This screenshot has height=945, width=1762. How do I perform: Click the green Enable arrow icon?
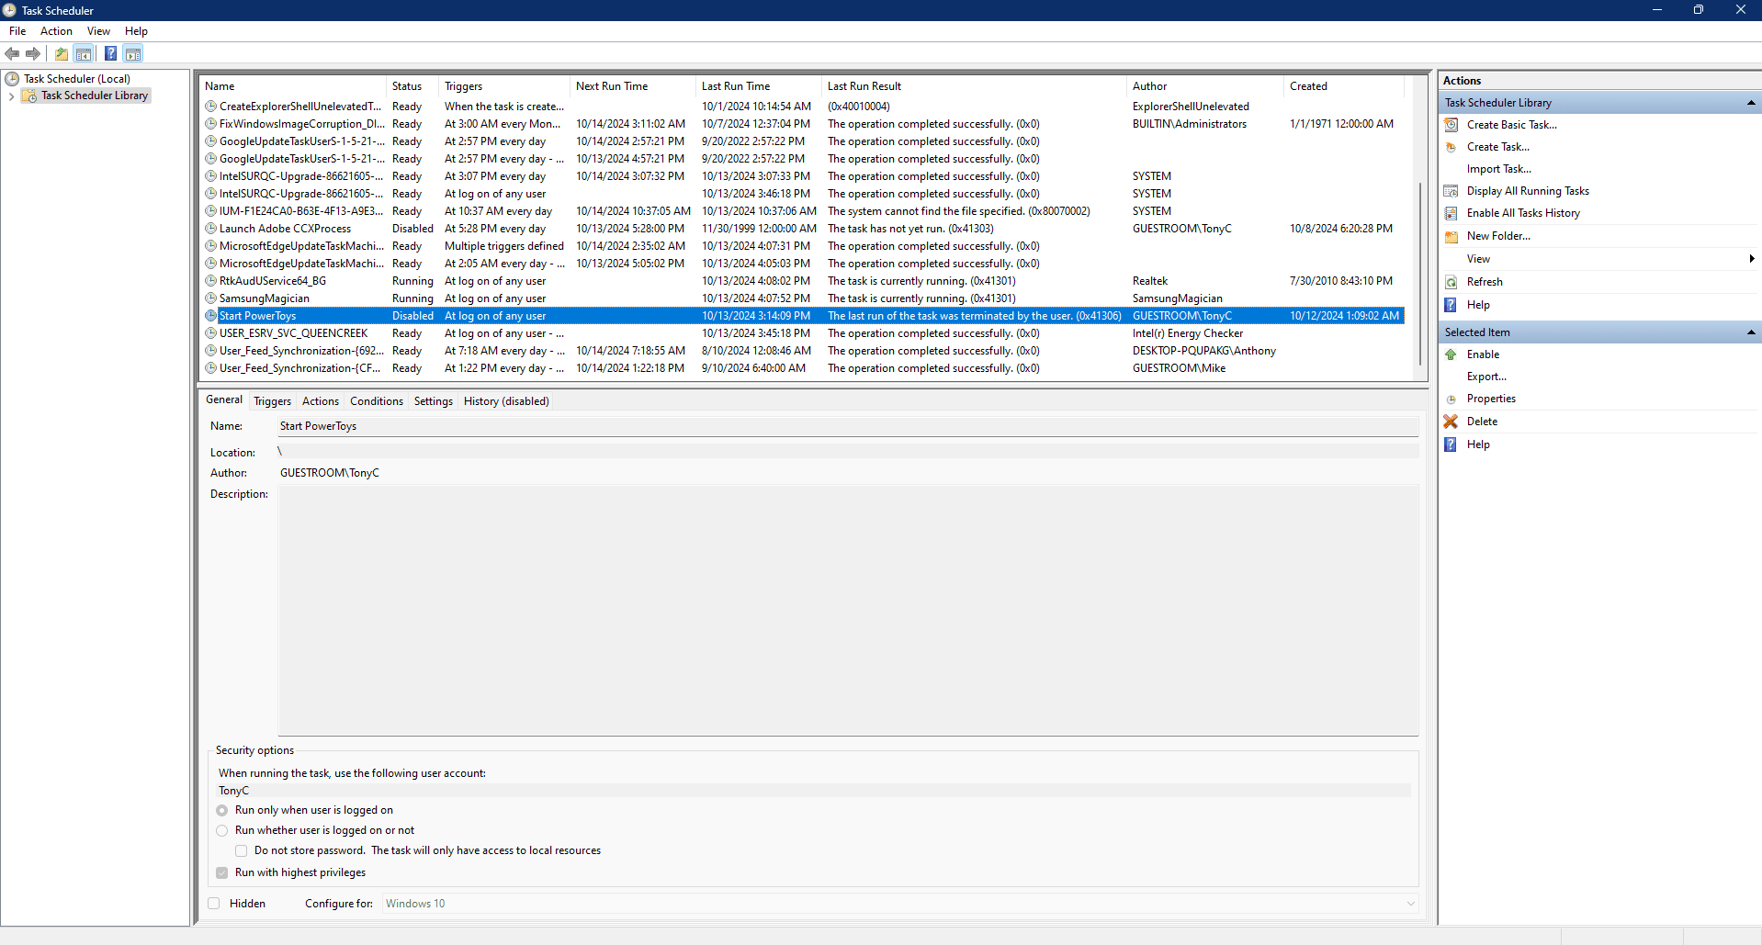pyautogui.click(x=1451, y=354)
